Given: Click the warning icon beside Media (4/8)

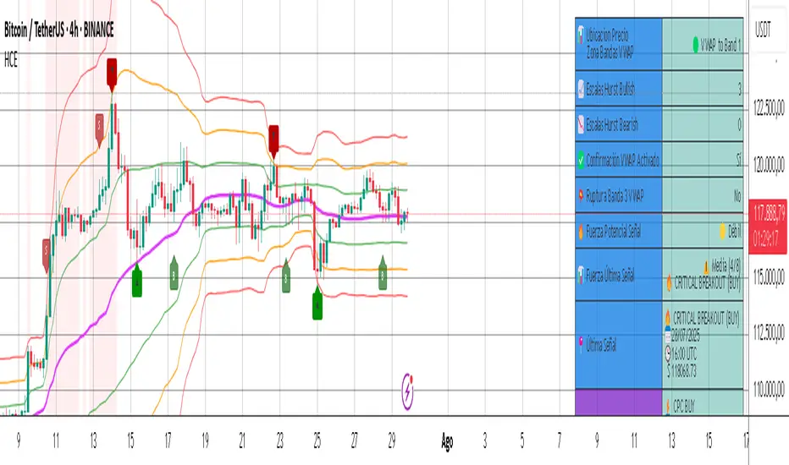Looking at the screenshot, I should point(707,266).
